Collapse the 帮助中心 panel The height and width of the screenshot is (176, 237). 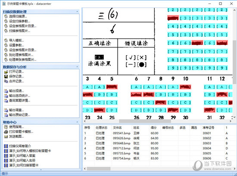(x=77, y=122)
